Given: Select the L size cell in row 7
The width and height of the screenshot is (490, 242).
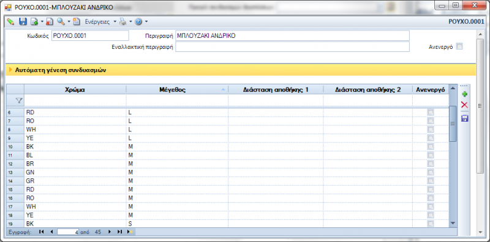Looking at the screenshot, I should [x=177, y=120].
